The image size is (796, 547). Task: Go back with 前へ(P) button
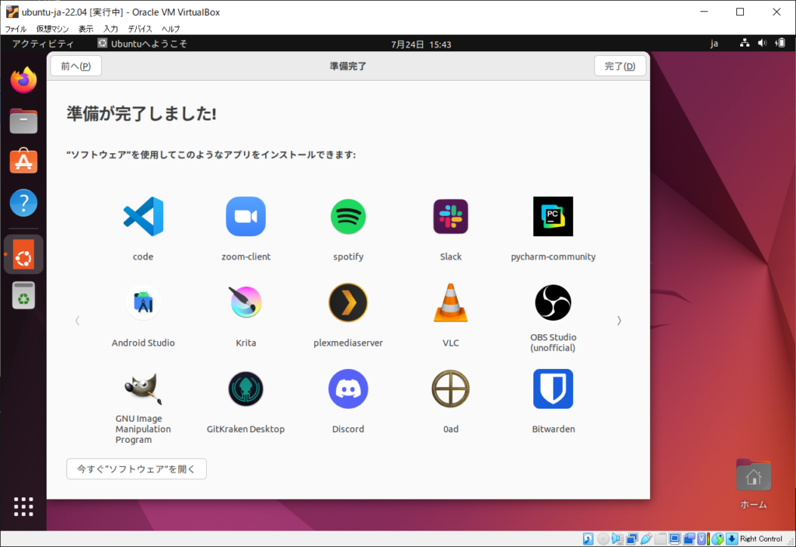[x=75, y=66]
